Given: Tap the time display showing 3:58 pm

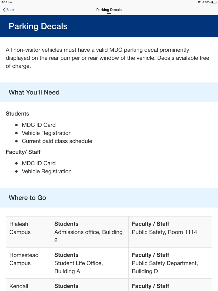Looking at the screenshot, I should (x=7, y=2).
